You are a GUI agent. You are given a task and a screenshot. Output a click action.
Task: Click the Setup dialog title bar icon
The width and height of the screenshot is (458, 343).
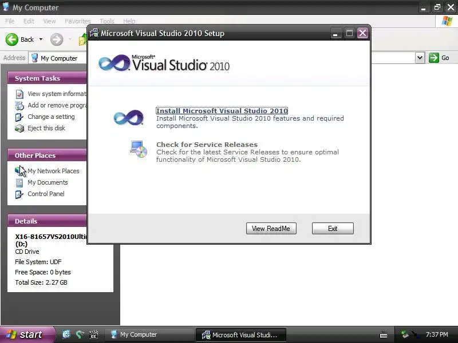(x=94, y=33)
